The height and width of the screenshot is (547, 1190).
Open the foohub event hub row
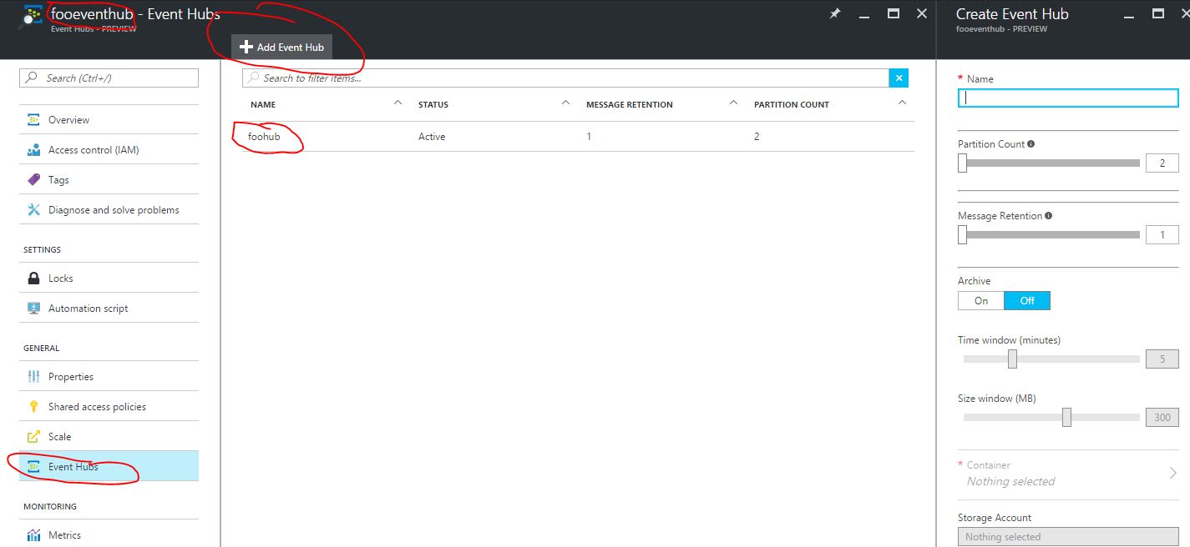264,137
